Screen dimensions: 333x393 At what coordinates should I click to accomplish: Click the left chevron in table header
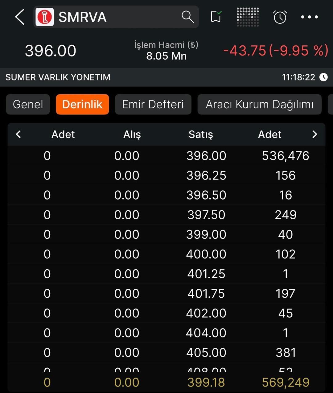pyautogui.click(x=18, y=134)
